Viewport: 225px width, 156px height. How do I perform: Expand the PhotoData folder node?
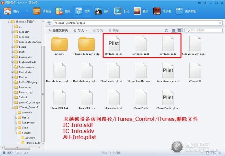(13, 72)
